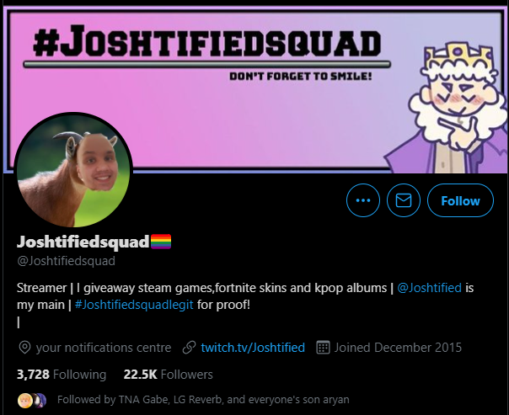Click the king character in banner
Viewport: 509px width, 415px height.
[448, 109]
